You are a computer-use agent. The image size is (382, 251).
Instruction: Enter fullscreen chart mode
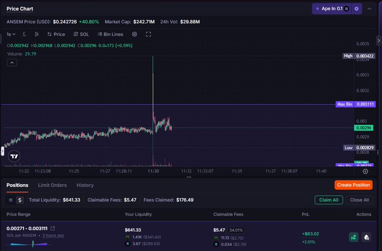pos(148,34)
